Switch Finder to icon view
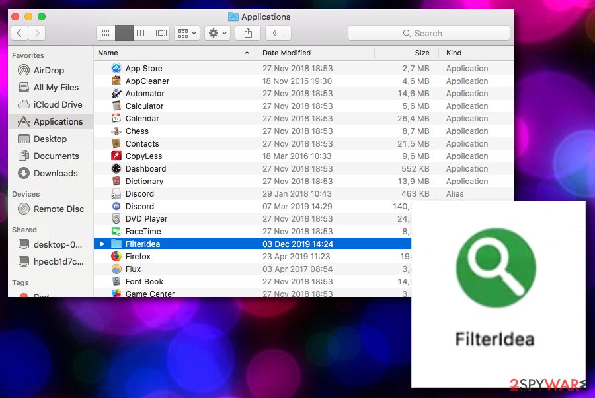 click(x=106, y=33)
